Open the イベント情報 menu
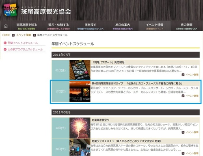Screen dimensions: 203x156 pos(155,26)
